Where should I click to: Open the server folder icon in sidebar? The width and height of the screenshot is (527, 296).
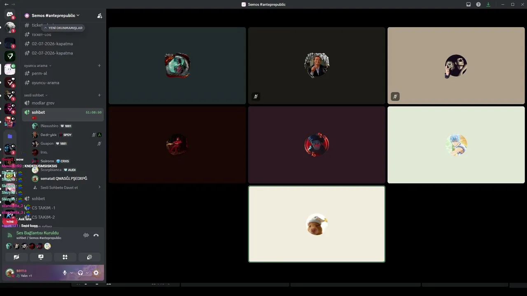tap(10, 136)
